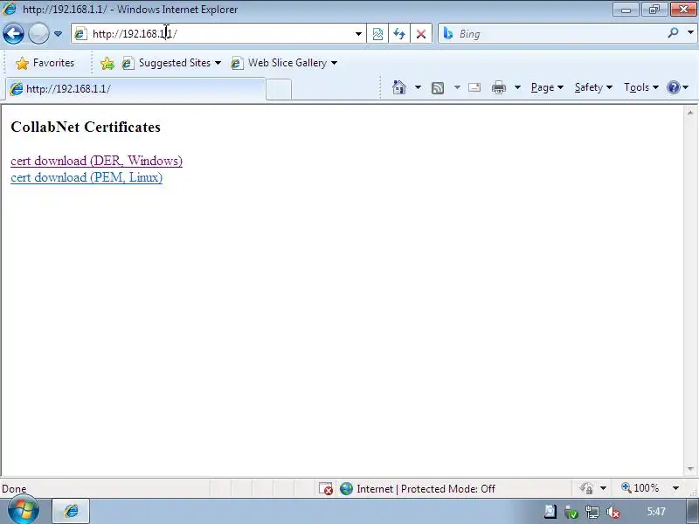This screenshot has height=524, width=699.
Task: Click cert download (PEM, Linux) link
Action: (87, 177)
